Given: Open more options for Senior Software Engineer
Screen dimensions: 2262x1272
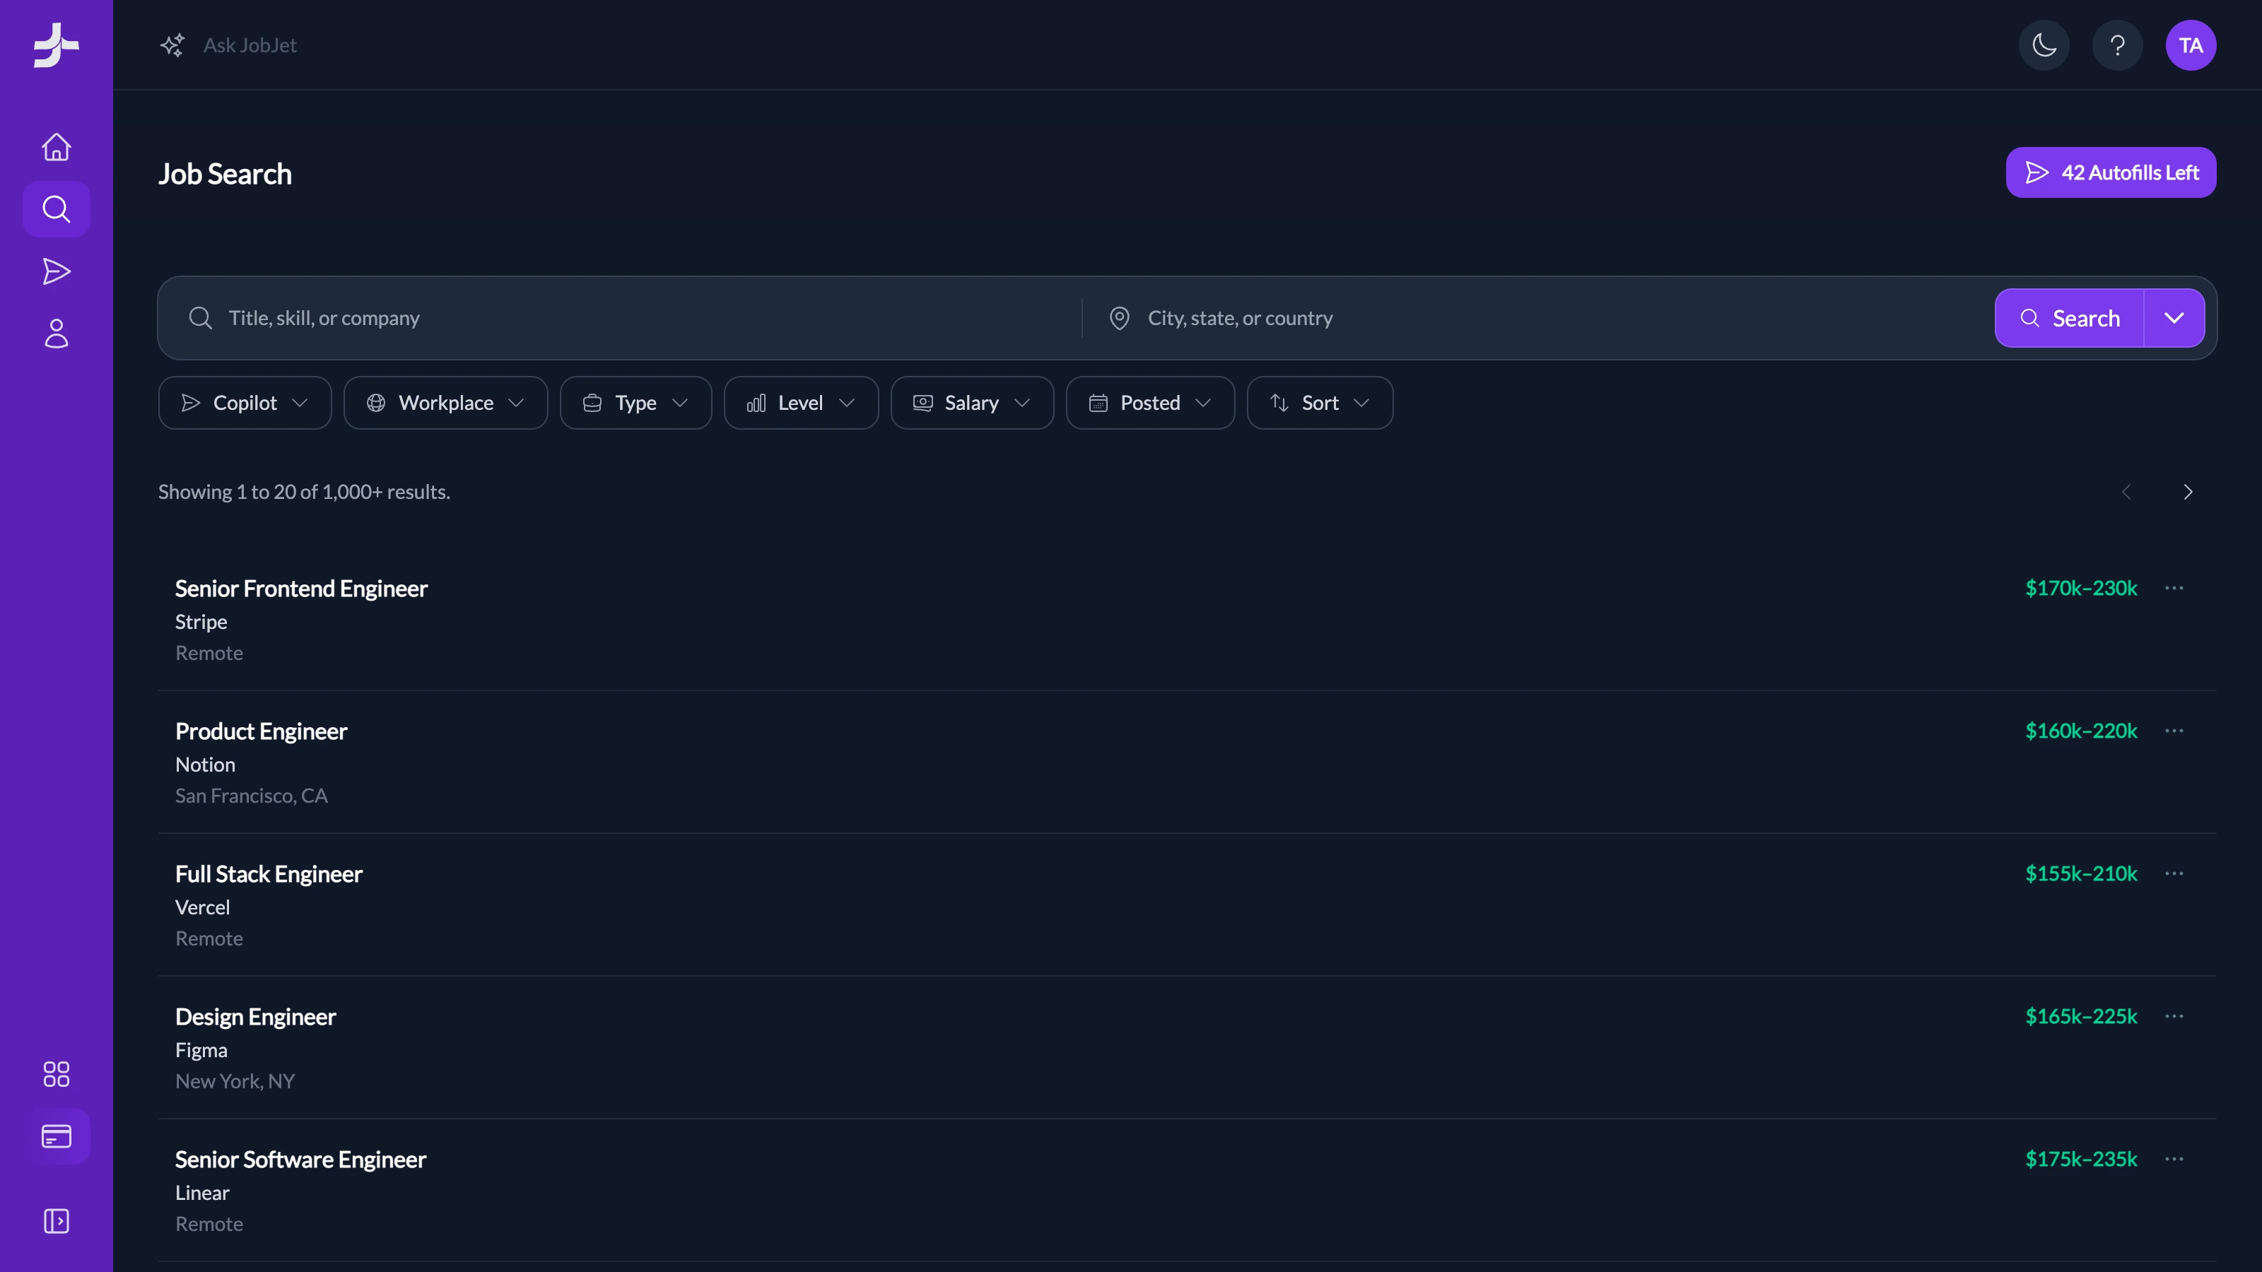Looking at the screenshot, I should click(2174, 1159).
